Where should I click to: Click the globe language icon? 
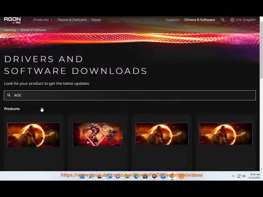tap(232, 20)
